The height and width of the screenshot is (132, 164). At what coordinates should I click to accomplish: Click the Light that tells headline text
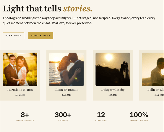[32, 9]
